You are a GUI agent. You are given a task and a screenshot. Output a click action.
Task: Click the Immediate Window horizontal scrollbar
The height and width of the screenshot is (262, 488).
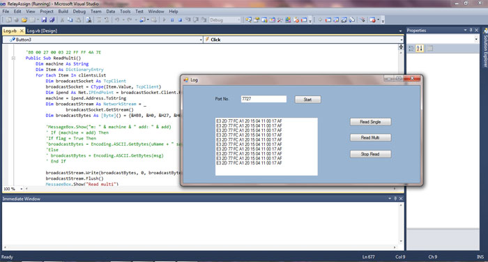click(x=200, y=247)
